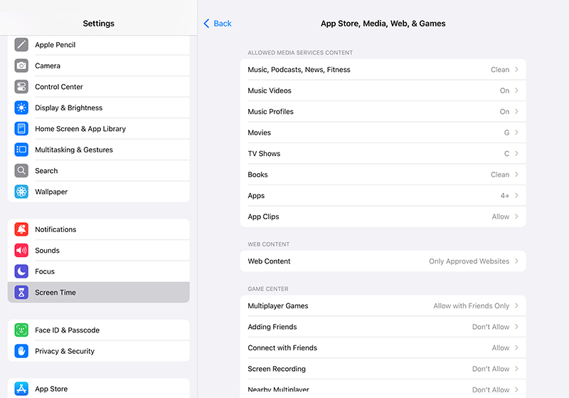Open the Adding Friends permission row
The height and width of the screenshot is (398, 569).
point(383,327)
